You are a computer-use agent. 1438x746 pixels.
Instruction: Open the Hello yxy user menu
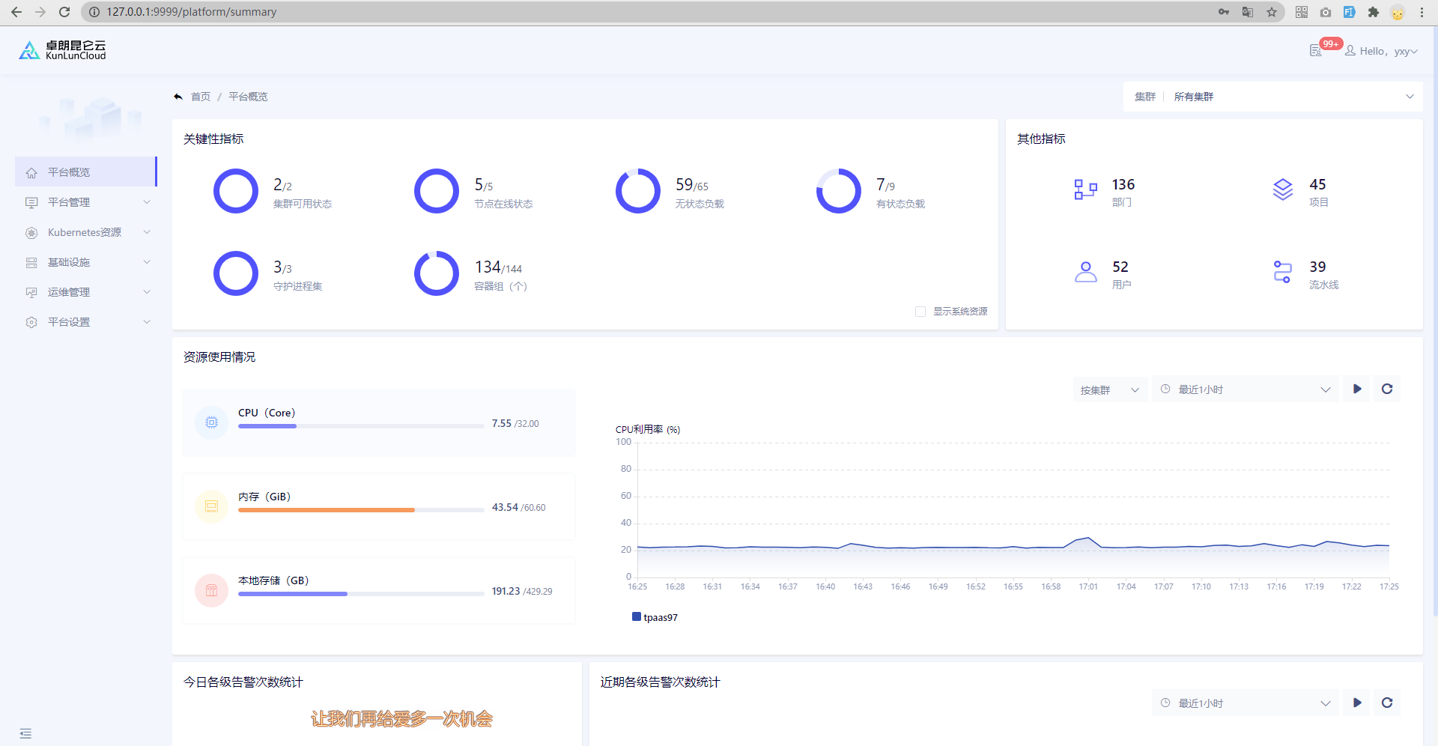pyautogui.click(x=1382, y=51)
